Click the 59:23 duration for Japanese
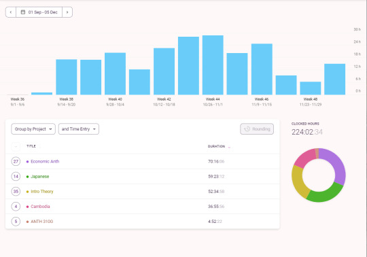Screen dimensions: 367x257 tap(216, 177)
